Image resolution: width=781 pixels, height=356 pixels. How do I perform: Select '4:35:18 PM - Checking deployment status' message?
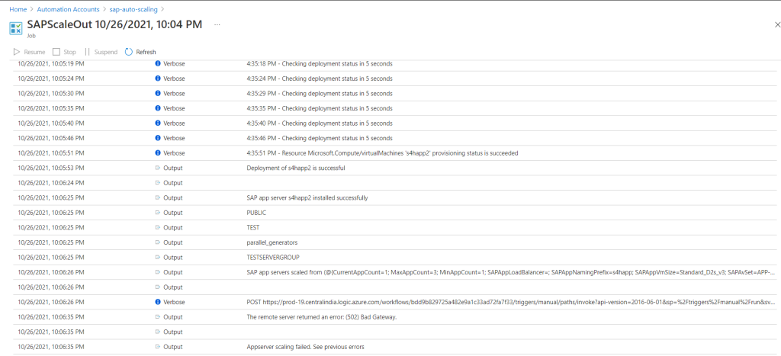[320, 64]
